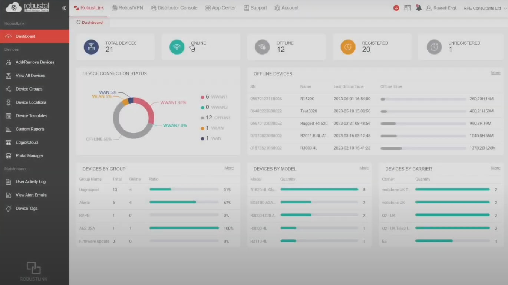Click the Device Groups sidebar icon
The width and height of the screenshot is (508, 285).
click(9, 89)
